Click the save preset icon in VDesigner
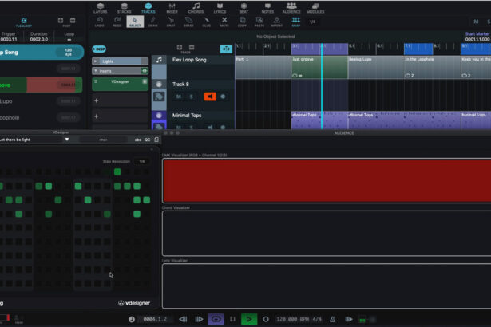The height and width of the screenshot is (327, 491). 156,140
